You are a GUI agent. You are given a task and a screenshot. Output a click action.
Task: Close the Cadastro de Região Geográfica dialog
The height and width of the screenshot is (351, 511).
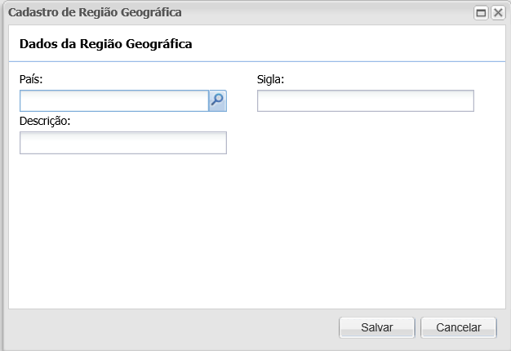pos(497,13)
